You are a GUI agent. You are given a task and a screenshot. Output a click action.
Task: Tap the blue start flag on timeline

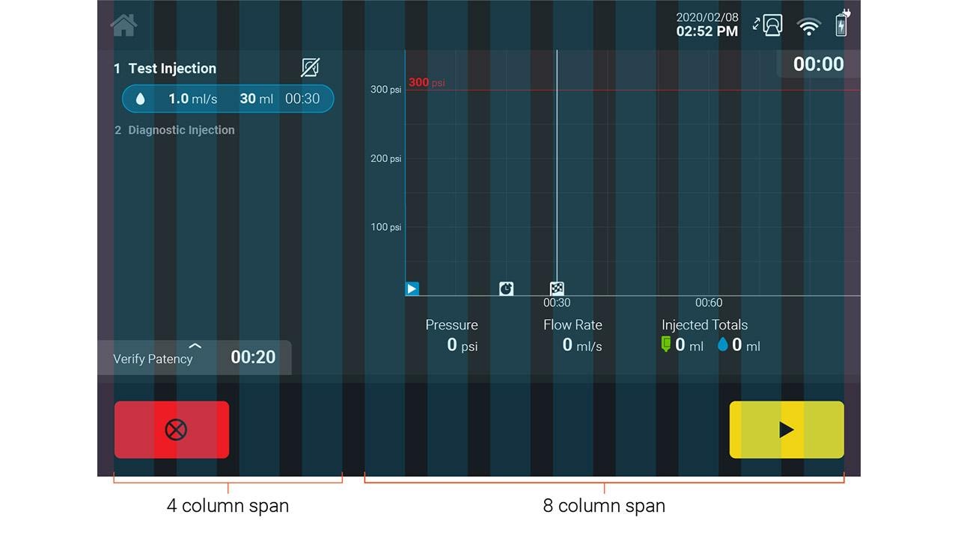412,288
